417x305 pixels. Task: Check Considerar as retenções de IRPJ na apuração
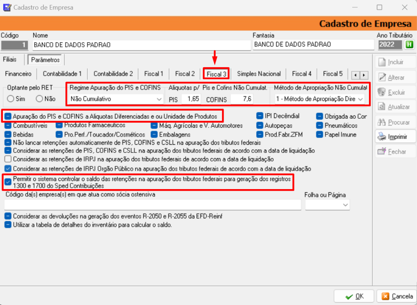8,159
